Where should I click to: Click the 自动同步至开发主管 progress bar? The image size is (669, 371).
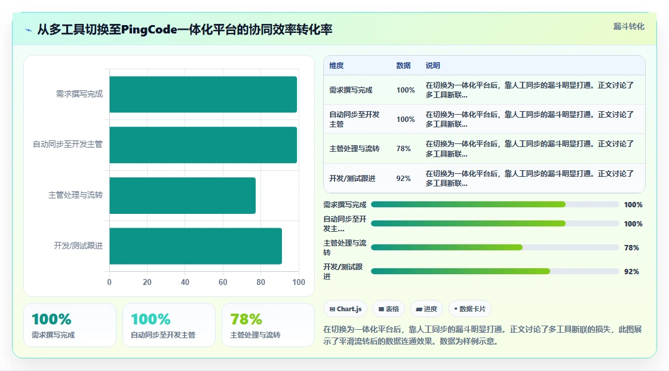495,223
